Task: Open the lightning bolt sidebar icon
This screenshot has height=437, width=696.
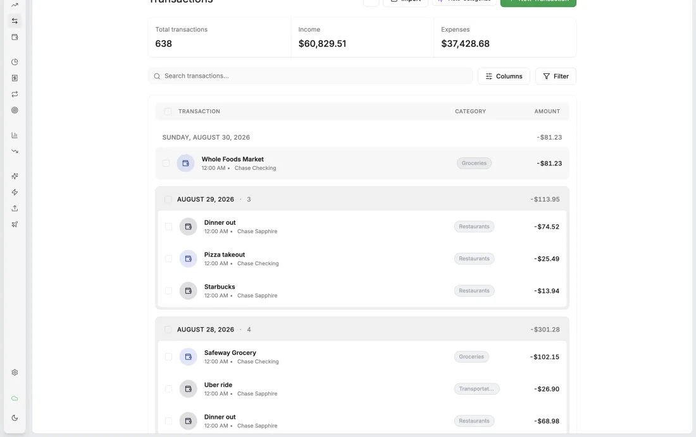Action: tap(15, 193)
